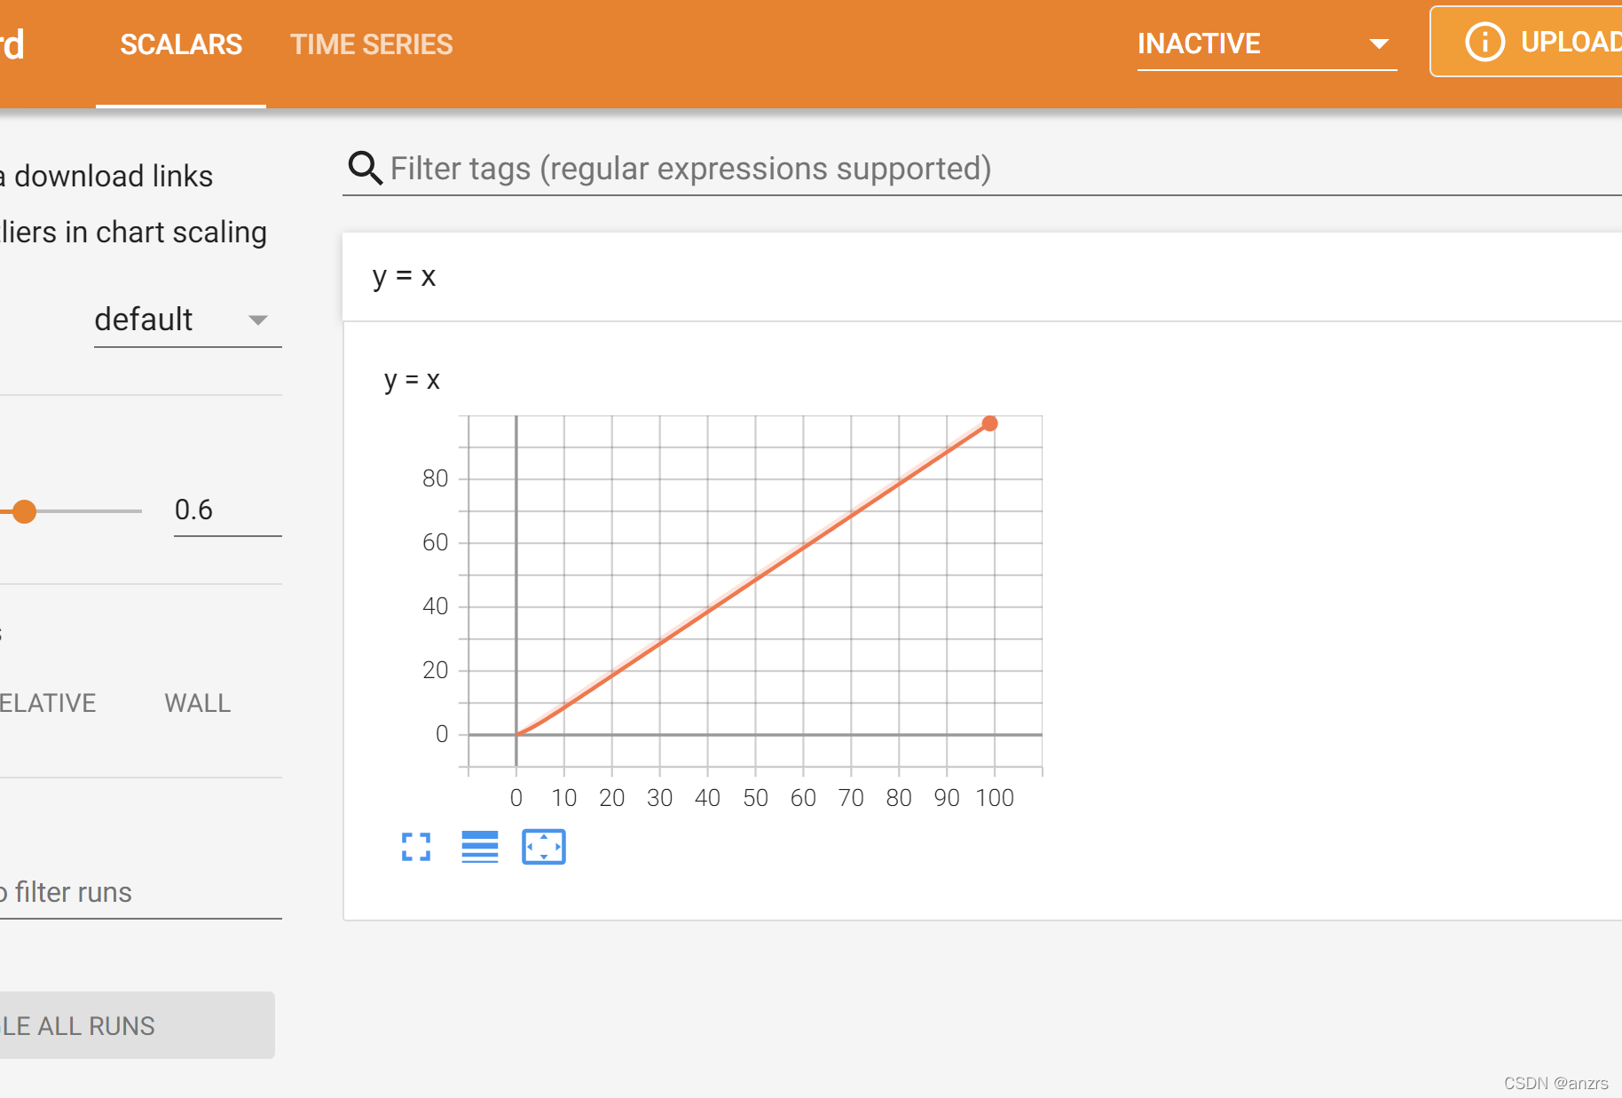Toggle the data download links checkbox
This screenshot has width=1622, height=1098.
pyautogui.click(x=106, y=175)
